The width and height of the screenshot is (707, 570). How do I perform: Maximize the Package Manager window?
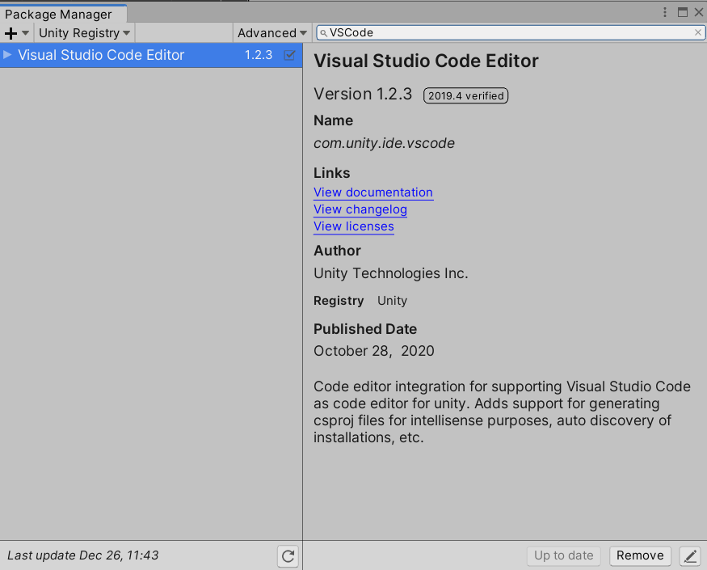tap(683, 12)
